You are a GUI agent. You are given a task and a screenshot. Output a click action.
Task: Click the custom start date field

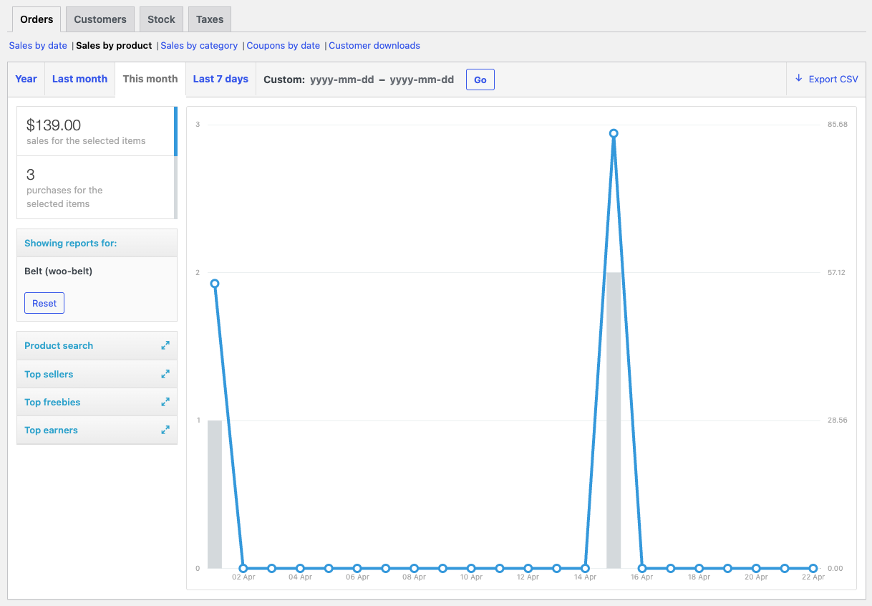point(342,80)
